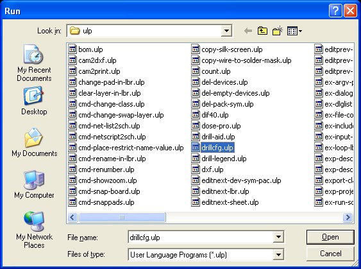Expand the File name dropdown arrow

[278, 237]
